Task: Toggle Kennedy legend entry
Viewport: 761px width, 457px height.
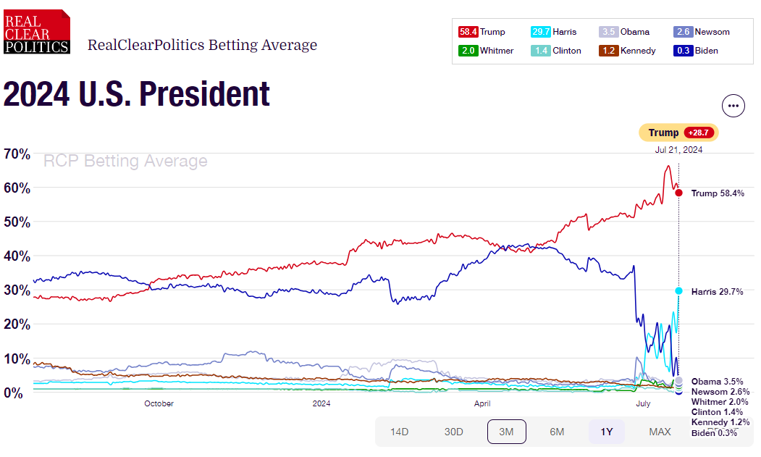Action: coord(627,51)
